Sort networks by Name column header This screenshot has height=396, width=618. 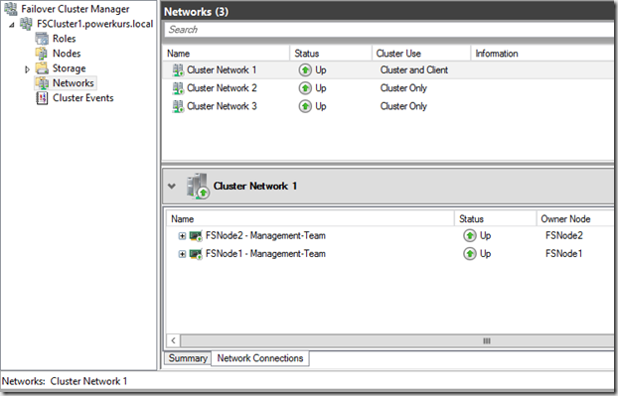pos(226,54)
